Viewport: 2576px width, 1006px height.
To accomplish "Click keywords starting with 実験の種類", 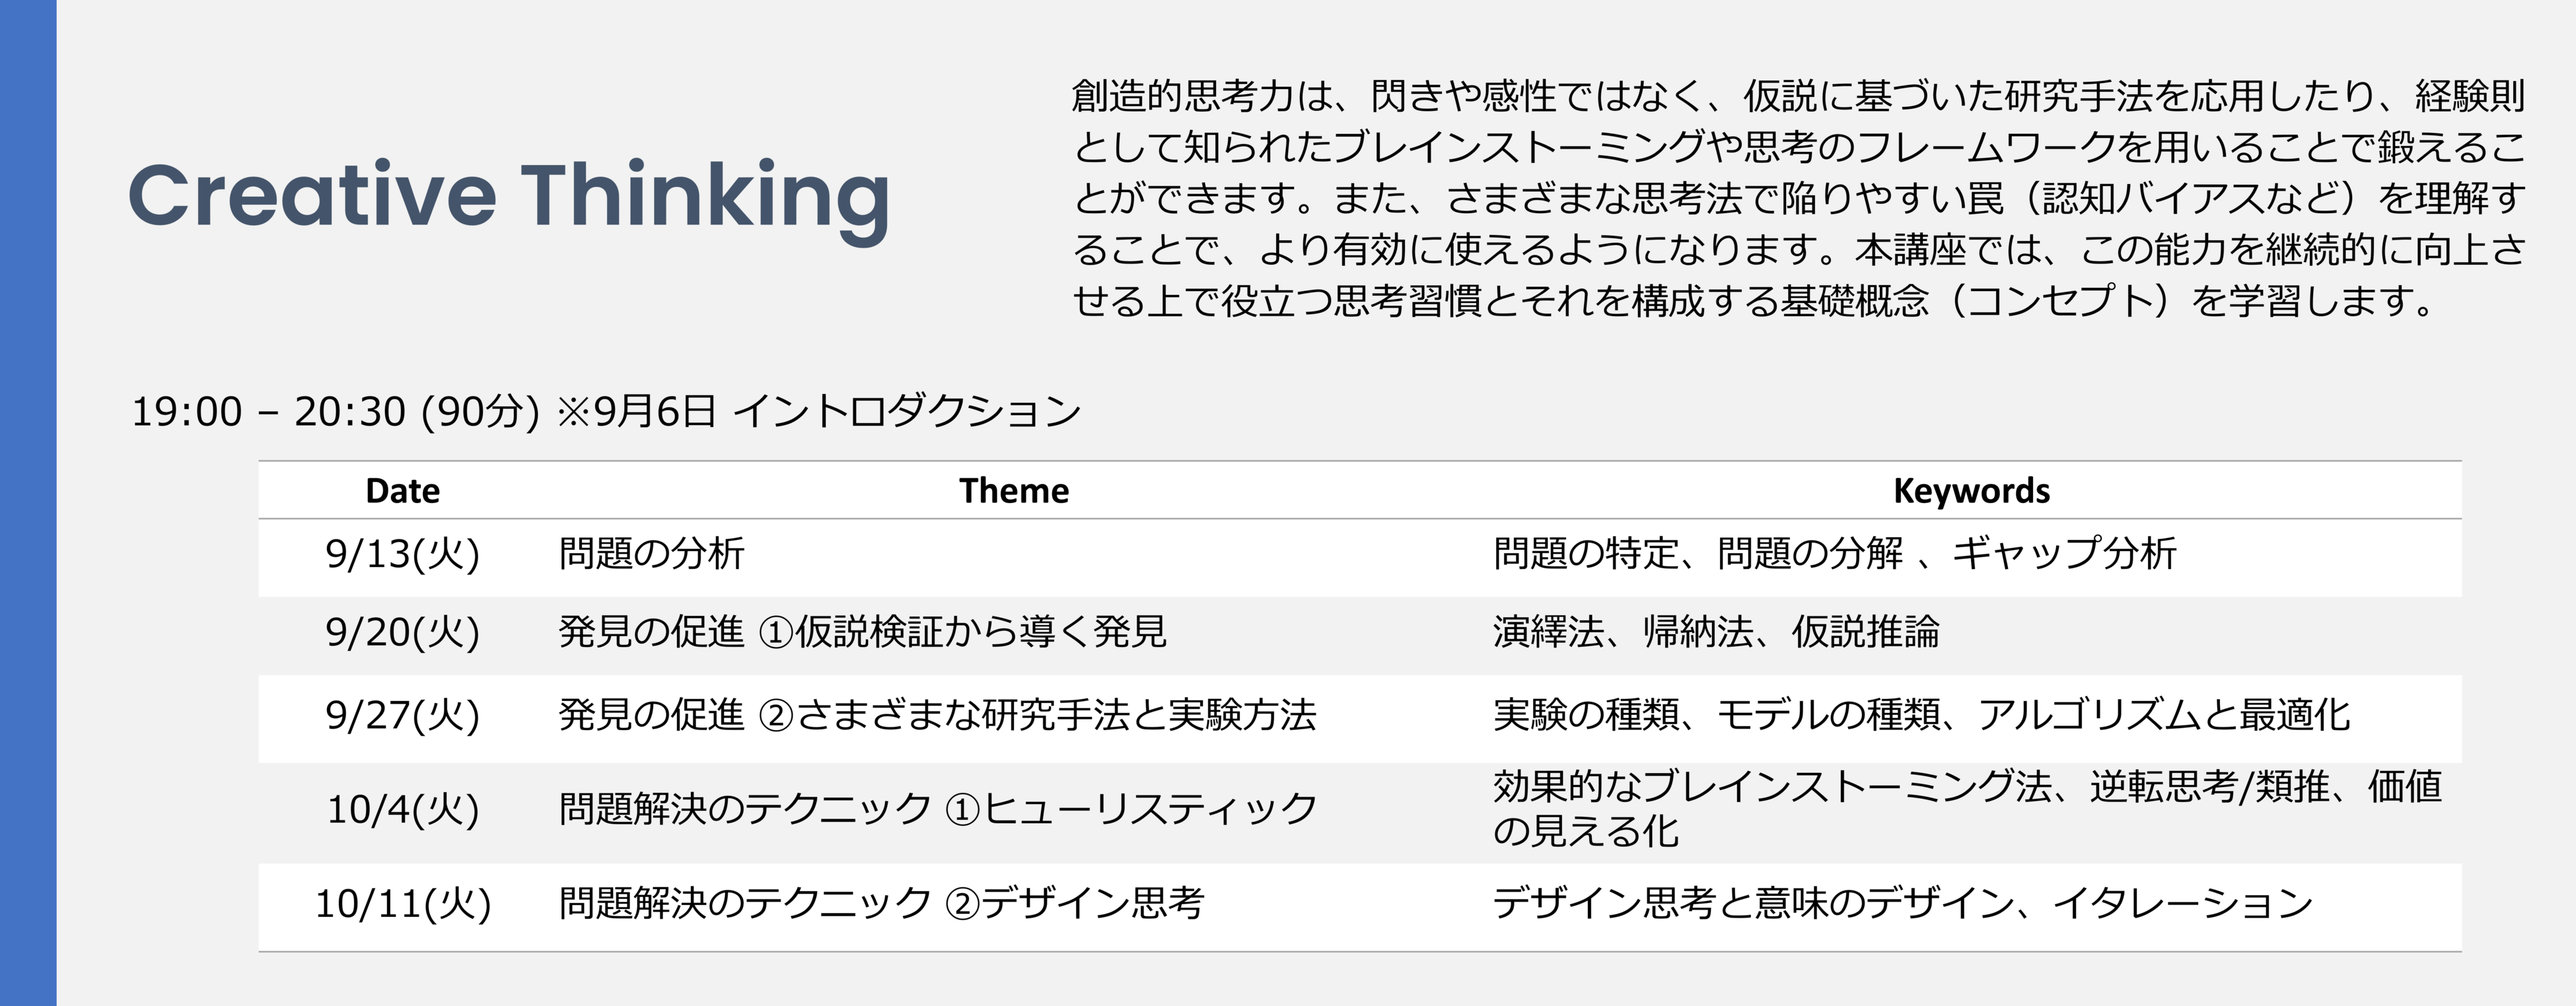I will click(x=1920, y=716).
